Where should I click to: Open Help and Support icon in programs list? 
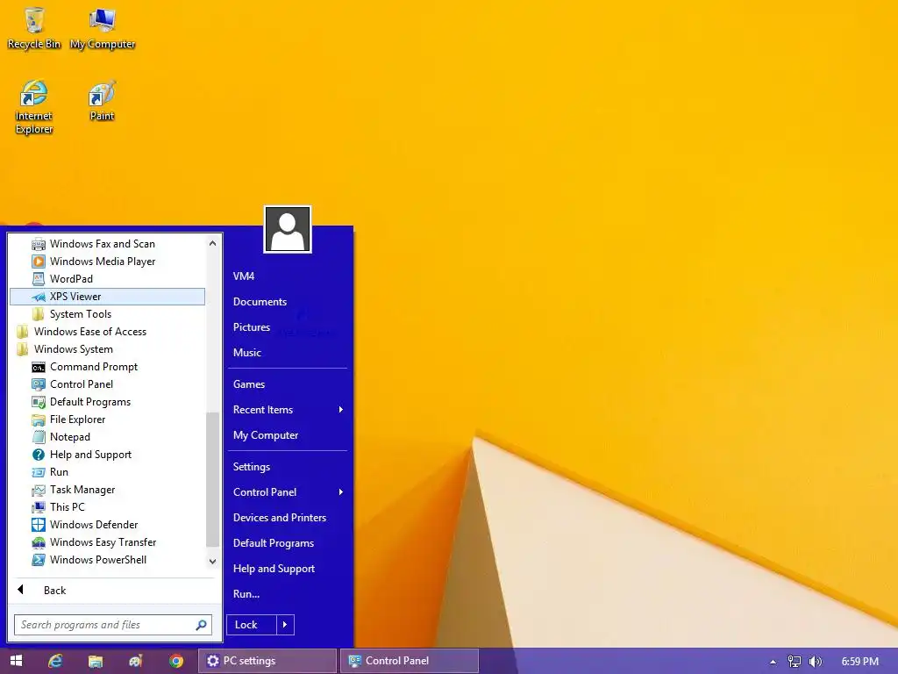click(x=39, y=455)
